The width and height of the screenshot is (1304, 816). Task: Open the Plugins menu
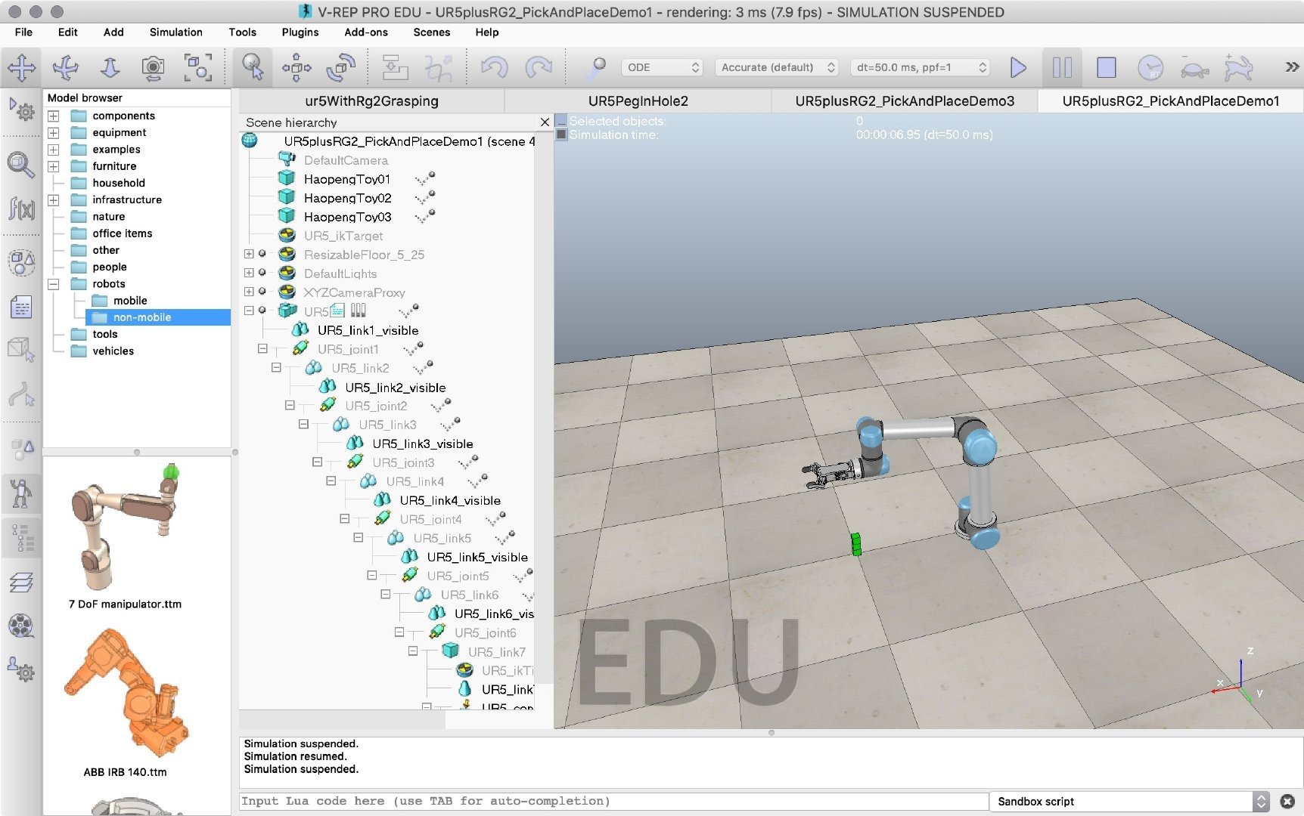(300, 32)
